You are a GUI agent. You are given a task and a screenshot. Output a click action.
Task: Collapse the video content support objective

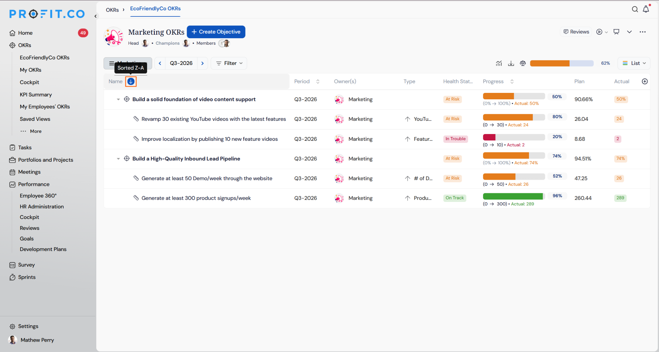(x=118, y=99)
